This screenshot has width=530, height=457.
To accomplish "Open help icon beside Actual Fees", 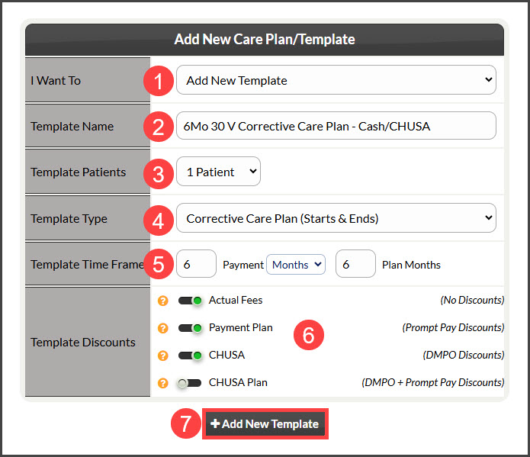I will (163, 301).
